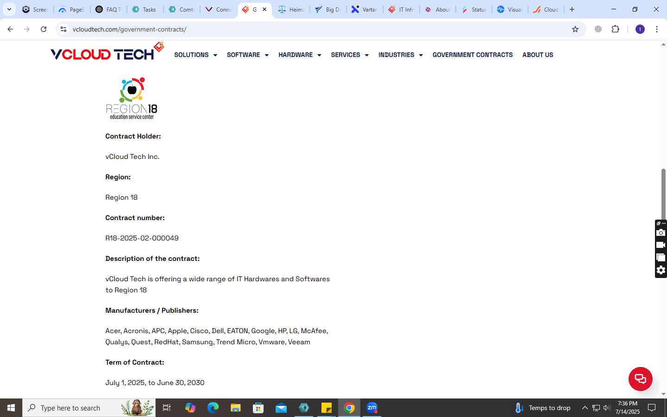The width and height of the screenshot is (667, 417).
Task: Go back to previous page
Action: point(10,29)
